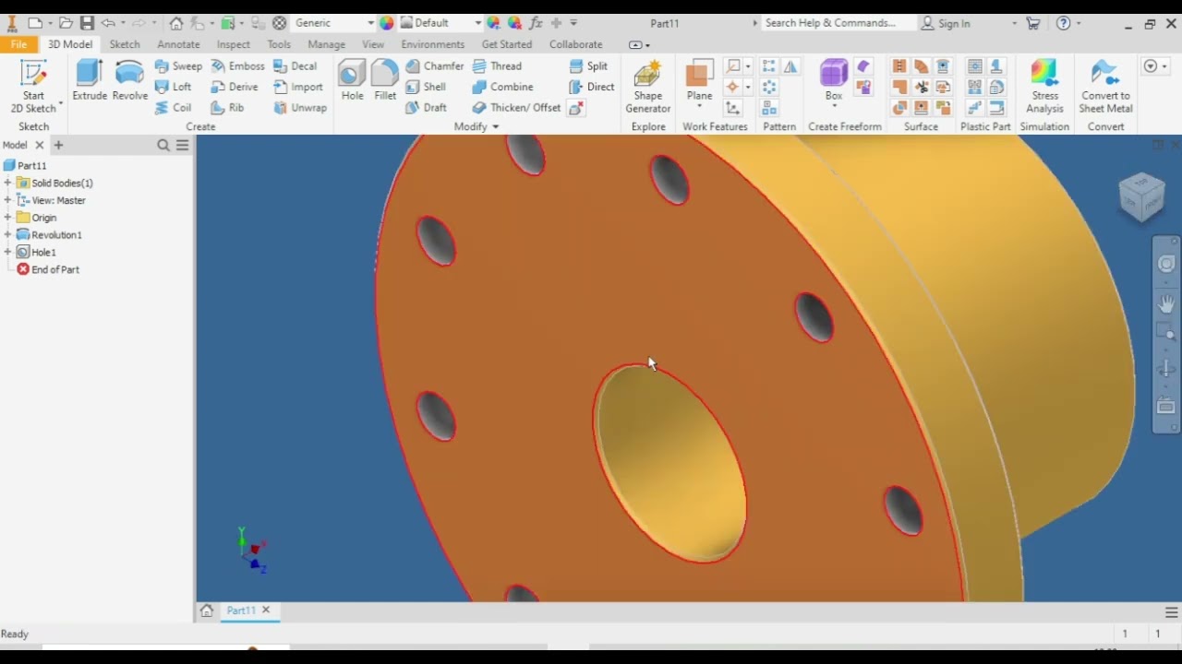Select the Emboss tool

point(237,66)
